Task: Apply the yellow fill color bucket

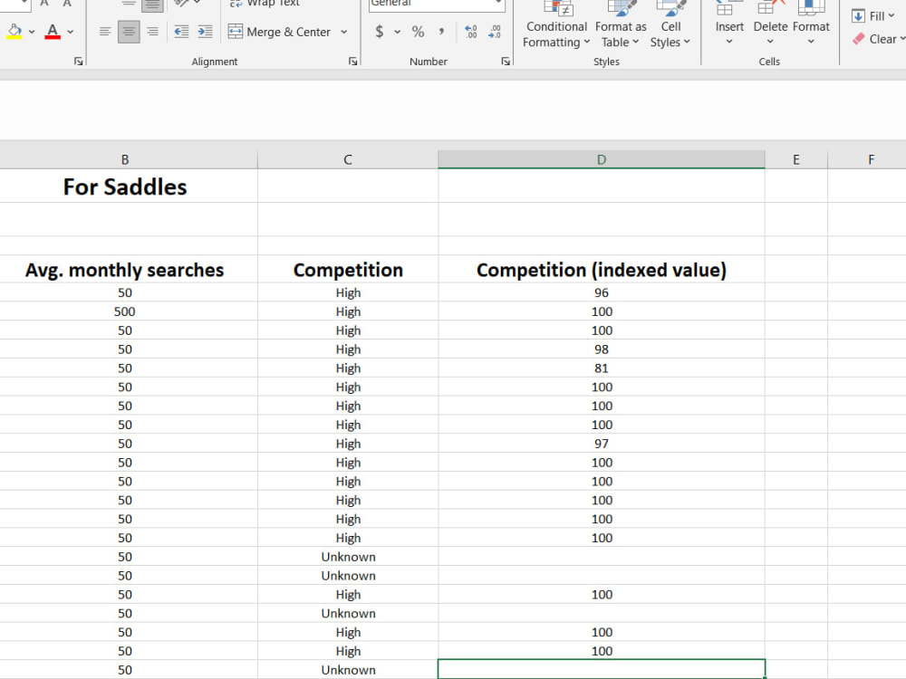Action: click(14, 32)
